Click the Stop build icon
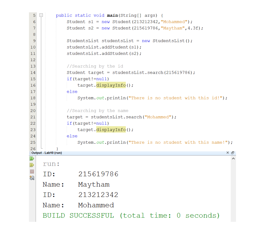 32,171
